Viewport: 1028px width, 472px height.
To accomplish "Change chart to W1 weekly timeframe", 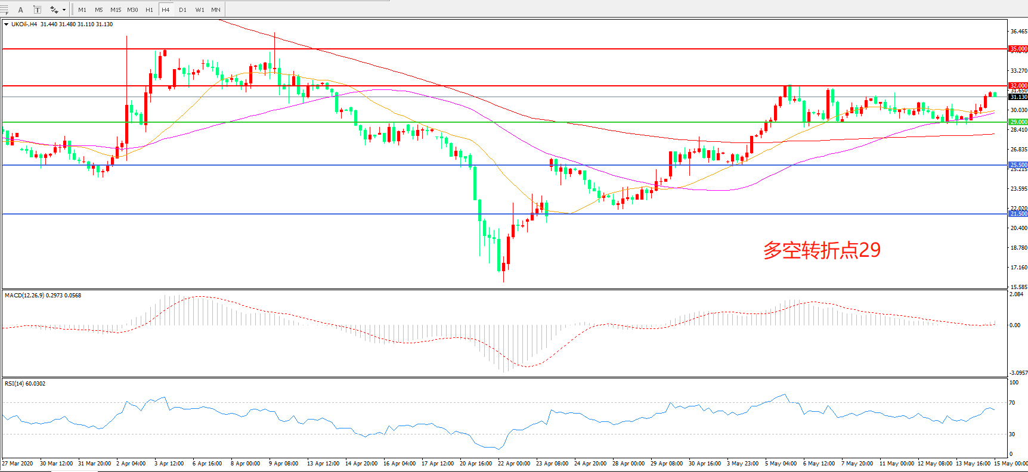I will pos(200,10).
